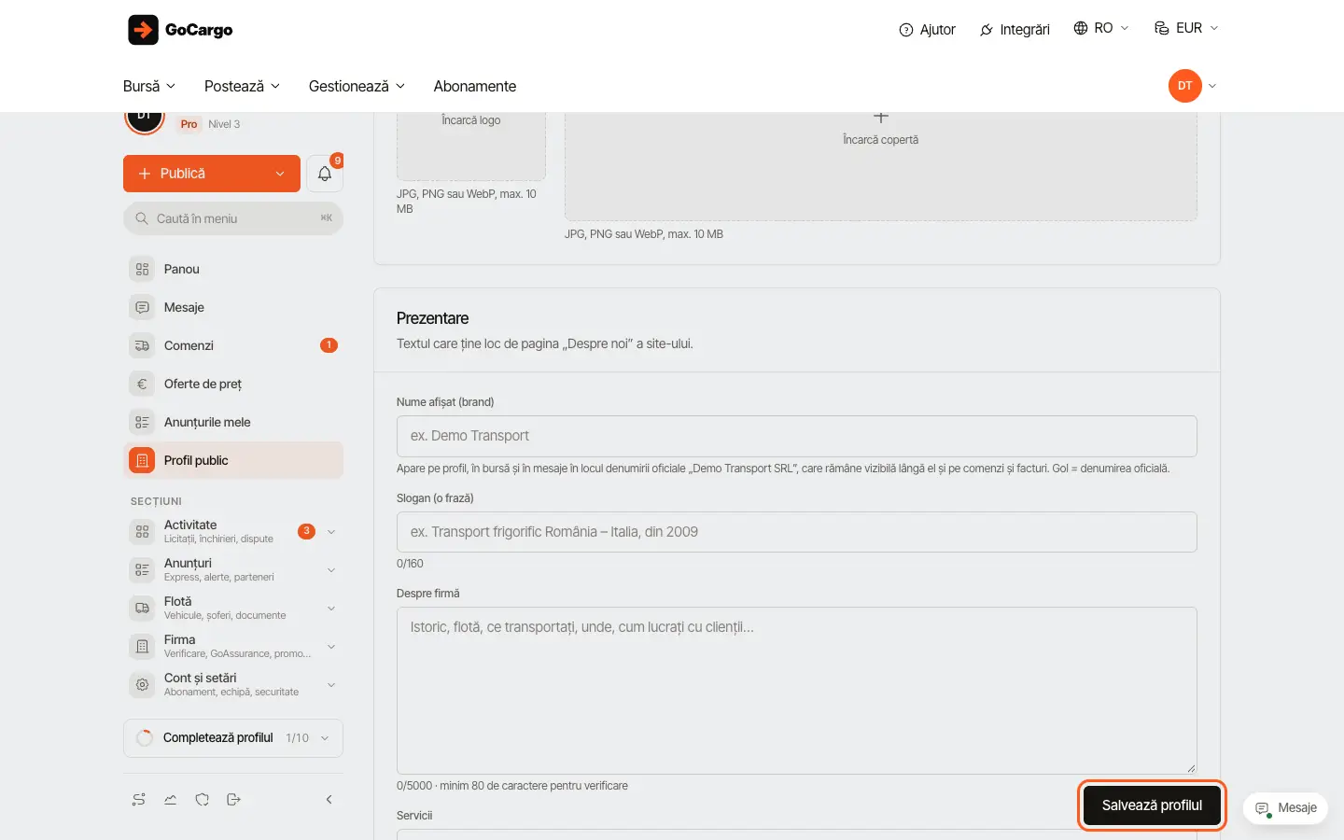This screenshot has width=1344, height=840.
Task: Expand the Completează profilul checklist
Action: [x=233, y=738]
